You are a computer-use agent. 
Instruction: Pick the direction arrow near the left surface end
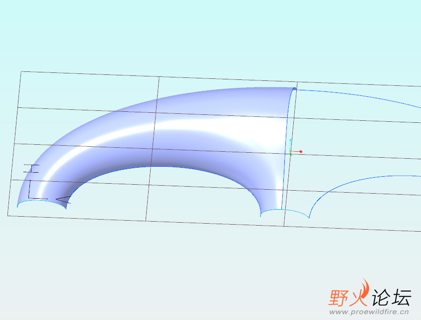pyautogui.click(x=63, y=200)
